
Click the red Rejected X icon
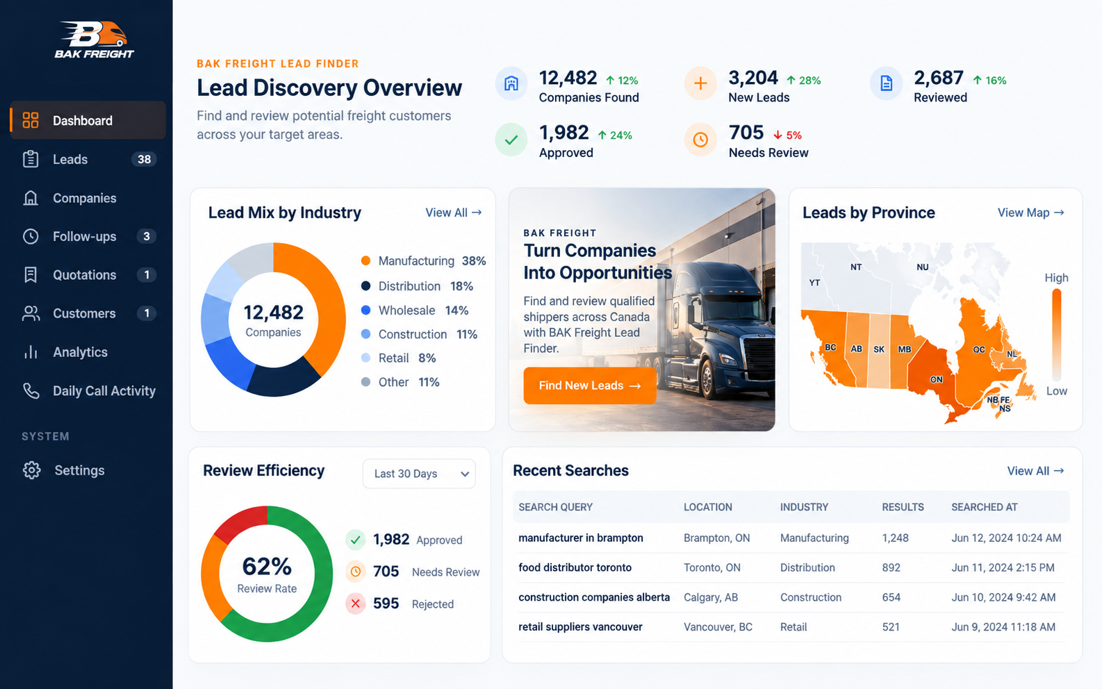[356, 604]
